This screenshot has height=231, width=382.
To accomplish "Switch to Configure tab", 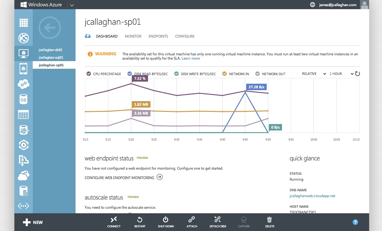I will 185,36.
